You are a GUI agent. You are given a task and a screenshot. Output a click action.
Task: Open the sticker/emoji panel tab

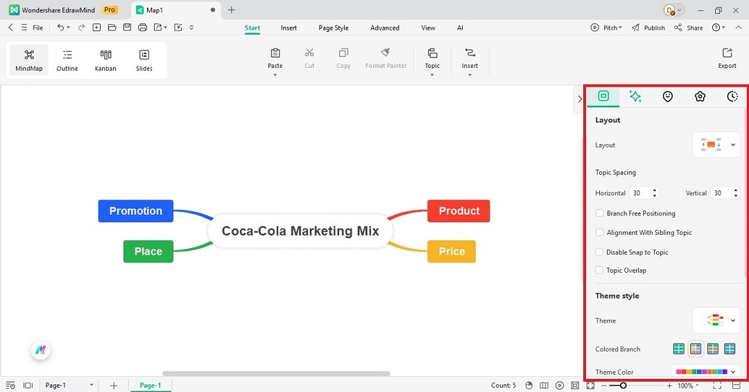coord(668,96)
